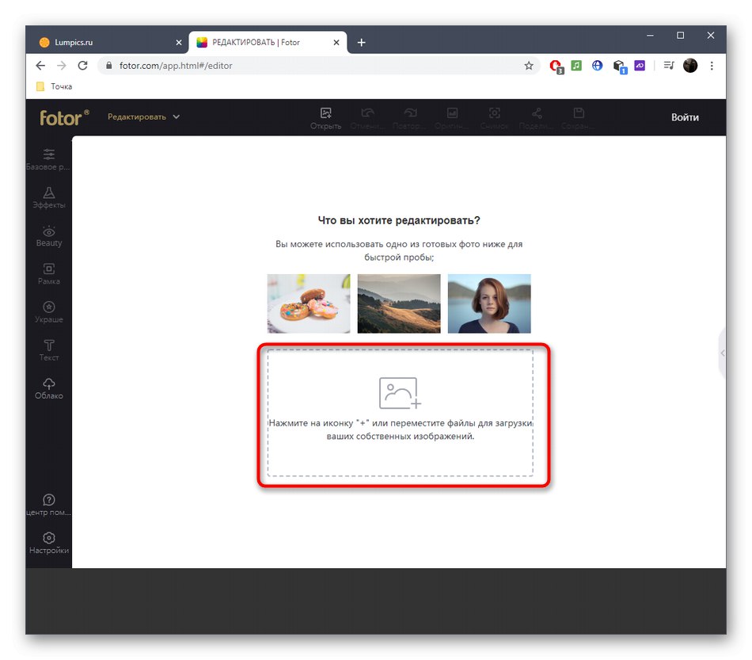Image resolution: width=752 pixels, height=660 pixels.
Task: Maximize the Chrome window
Action: point(680,36)
